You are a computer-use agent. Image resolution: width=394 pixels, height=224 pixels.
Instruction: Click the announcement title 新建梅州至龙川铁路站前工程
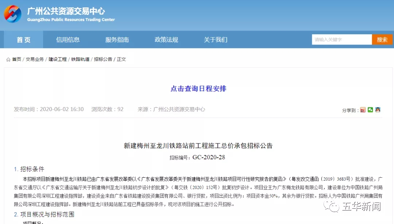click(x=198, y=146)
